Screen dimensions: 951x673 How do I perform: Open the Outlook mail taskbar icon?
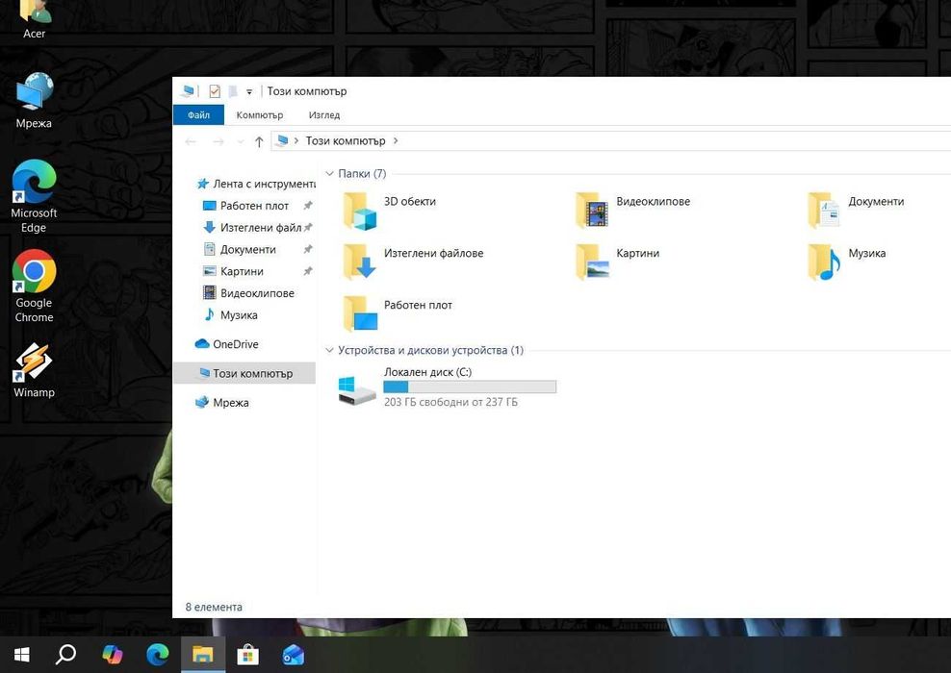pos(294,654)
